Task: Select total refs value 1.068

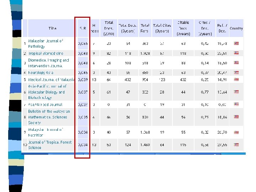Action: [145, 132]
